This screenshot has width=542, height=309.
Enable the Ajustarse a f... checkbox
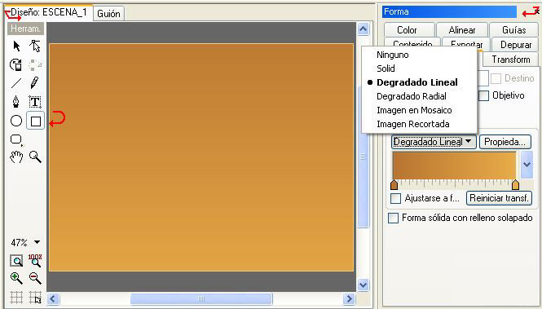coord(395,198)
